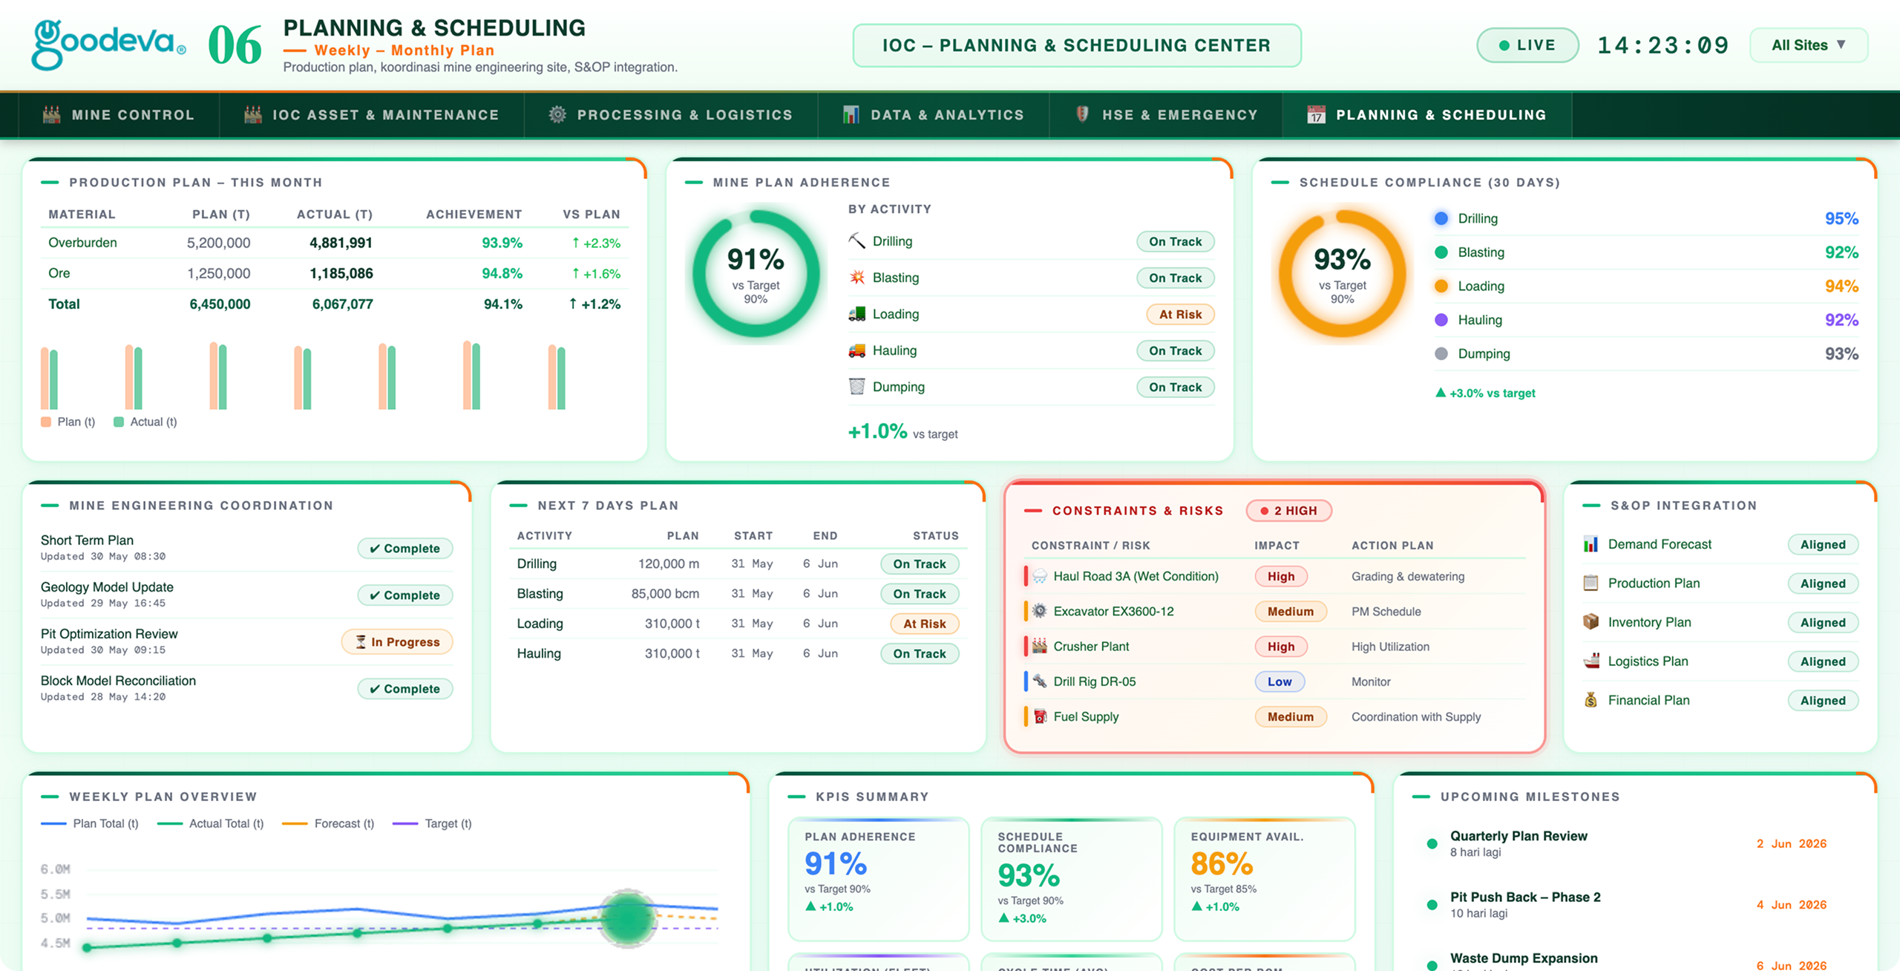Image resolution: width=1900 pixels, height=971 pixels.
Task: Click the High impact badge for Crusher Plant
Action: point(1281,647)
